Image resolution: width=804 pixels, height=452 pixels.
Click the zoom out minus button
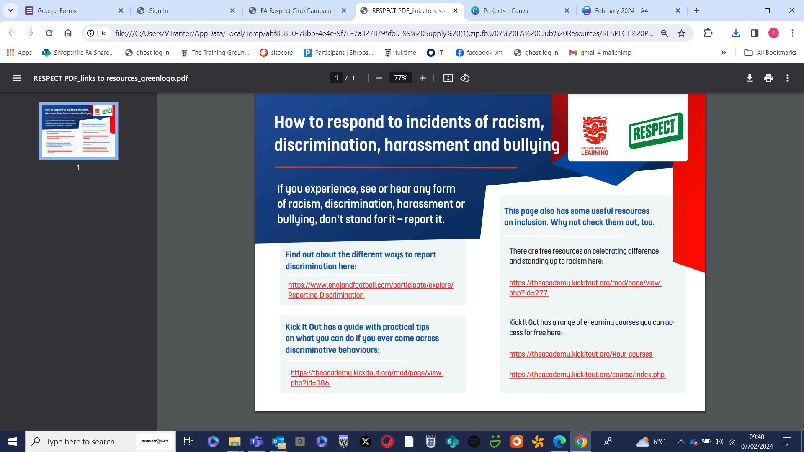(x=379, y=78)
